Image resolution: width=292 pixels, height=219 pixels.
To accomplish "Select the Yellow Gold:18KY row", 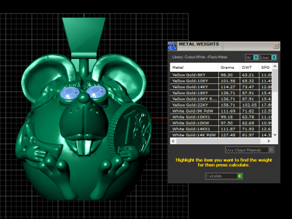I will point(221,93).
